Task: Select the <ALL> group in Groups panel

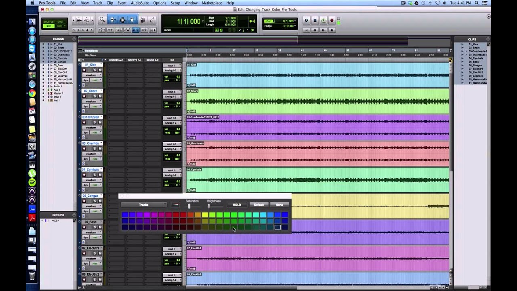Action: pyautogui.click(x=55, y=220)
